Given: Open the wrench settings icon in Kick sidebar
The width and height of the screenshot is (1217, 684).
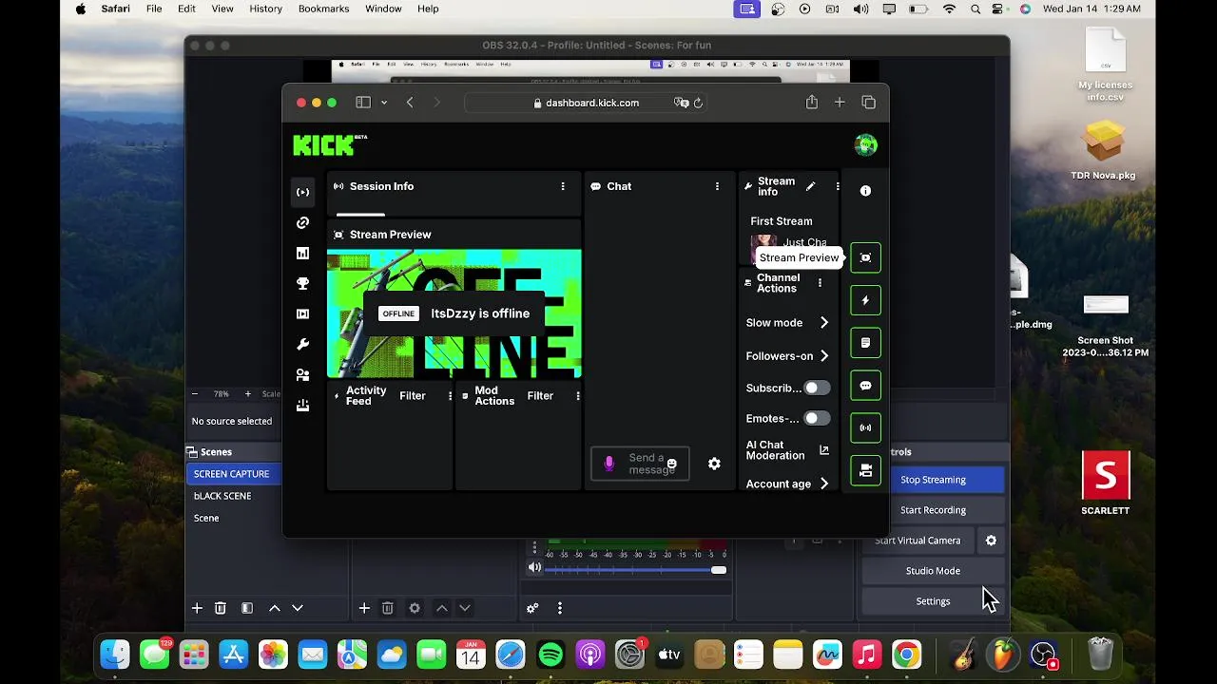Looking at the screenshot, I should click(302, 344).
